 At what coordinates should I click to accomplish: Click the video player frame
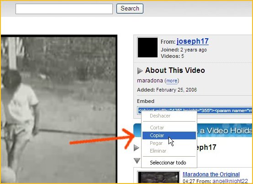[x=59, y=109]
